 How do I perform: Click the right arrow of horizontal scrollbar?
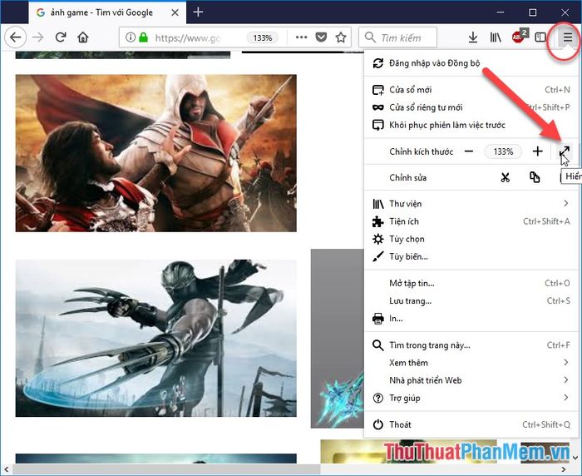click(564, 469)
